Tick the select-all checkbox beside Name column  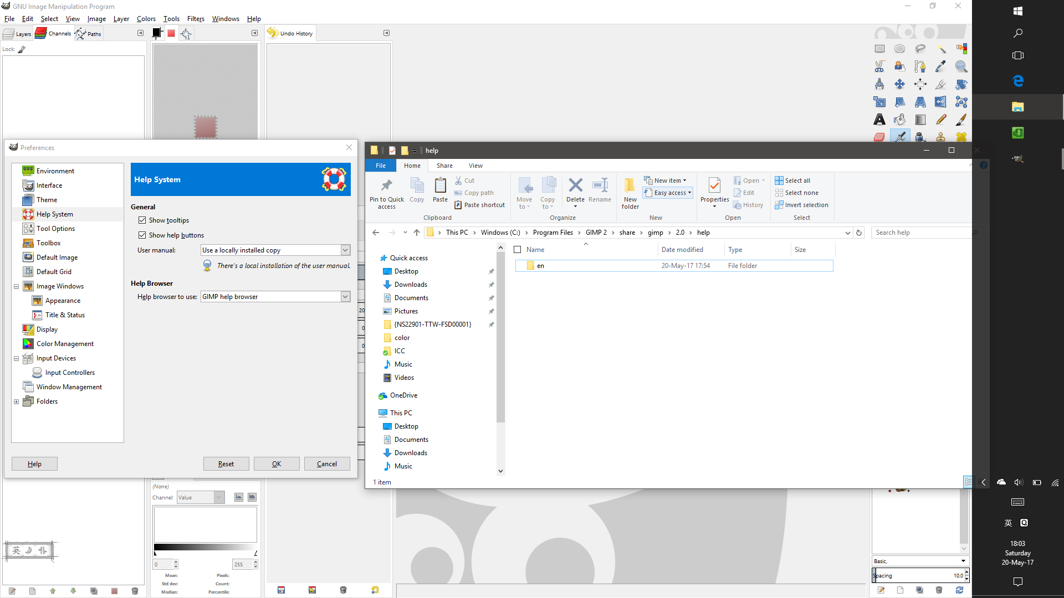point(518,250)
